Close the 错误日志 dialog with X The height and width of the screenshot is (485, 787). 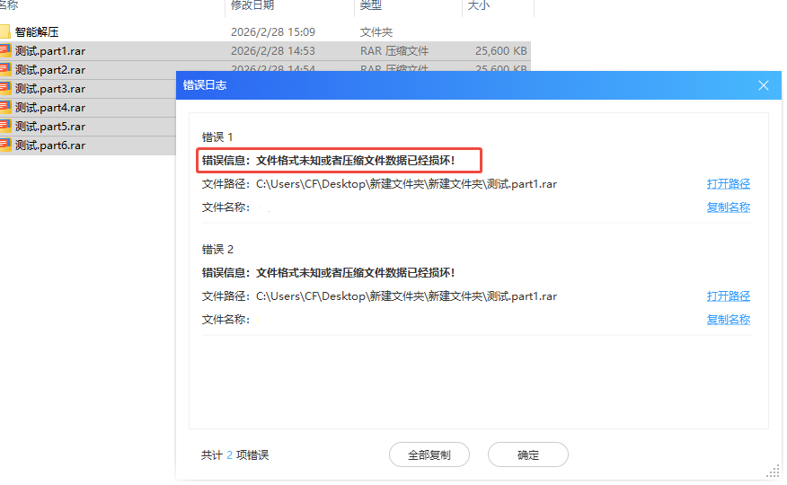click(x=764, y=85)
